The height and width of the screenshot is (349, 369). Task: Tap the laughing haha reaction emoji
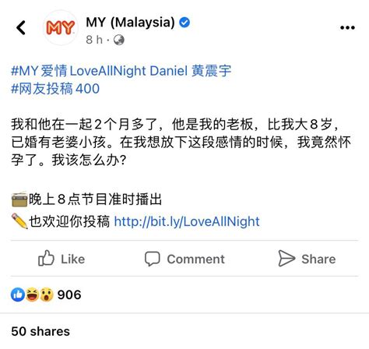[32, 294]
